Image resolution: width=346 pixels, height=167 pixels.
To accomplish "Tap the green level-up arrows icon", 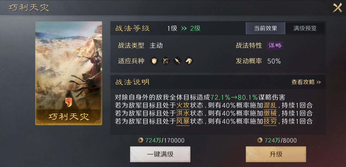I will click(x=184, y=29).
